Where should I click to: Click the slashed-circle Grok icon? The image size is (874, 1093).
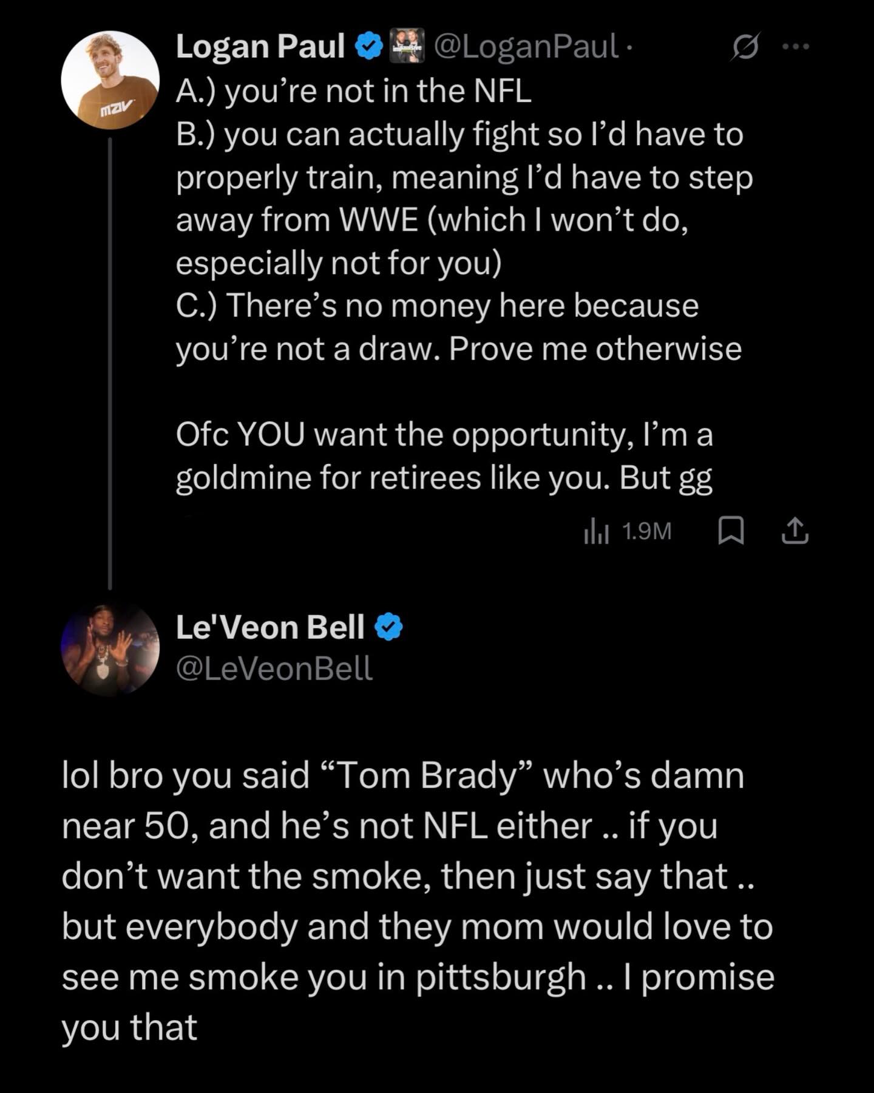point(745,47)
